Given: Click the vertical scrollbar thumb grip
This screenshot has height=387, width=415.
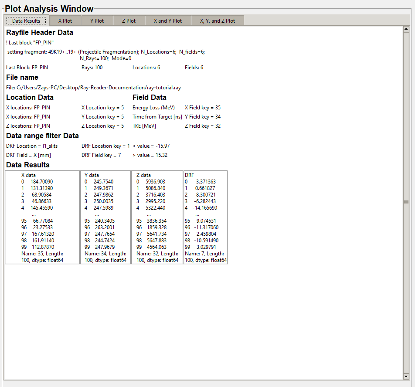Looking at the screenshot, I should 406,202.
